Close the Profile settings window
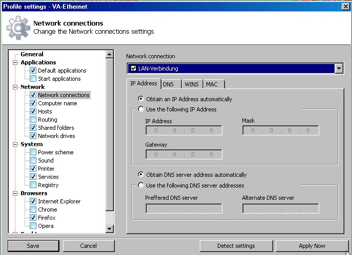The image size is (352, 255). (x=346, y=7)
